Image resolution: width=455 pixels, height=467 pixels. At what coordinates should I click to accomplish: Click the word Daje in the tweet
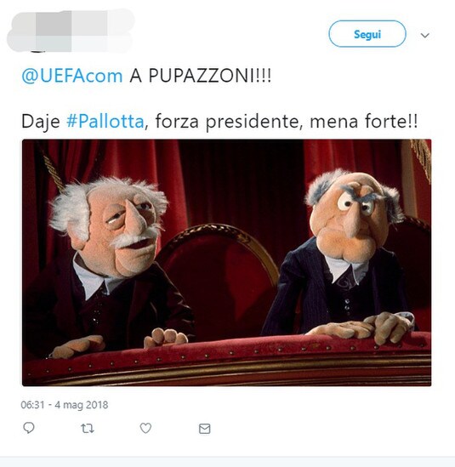click(x=41, y=122)
